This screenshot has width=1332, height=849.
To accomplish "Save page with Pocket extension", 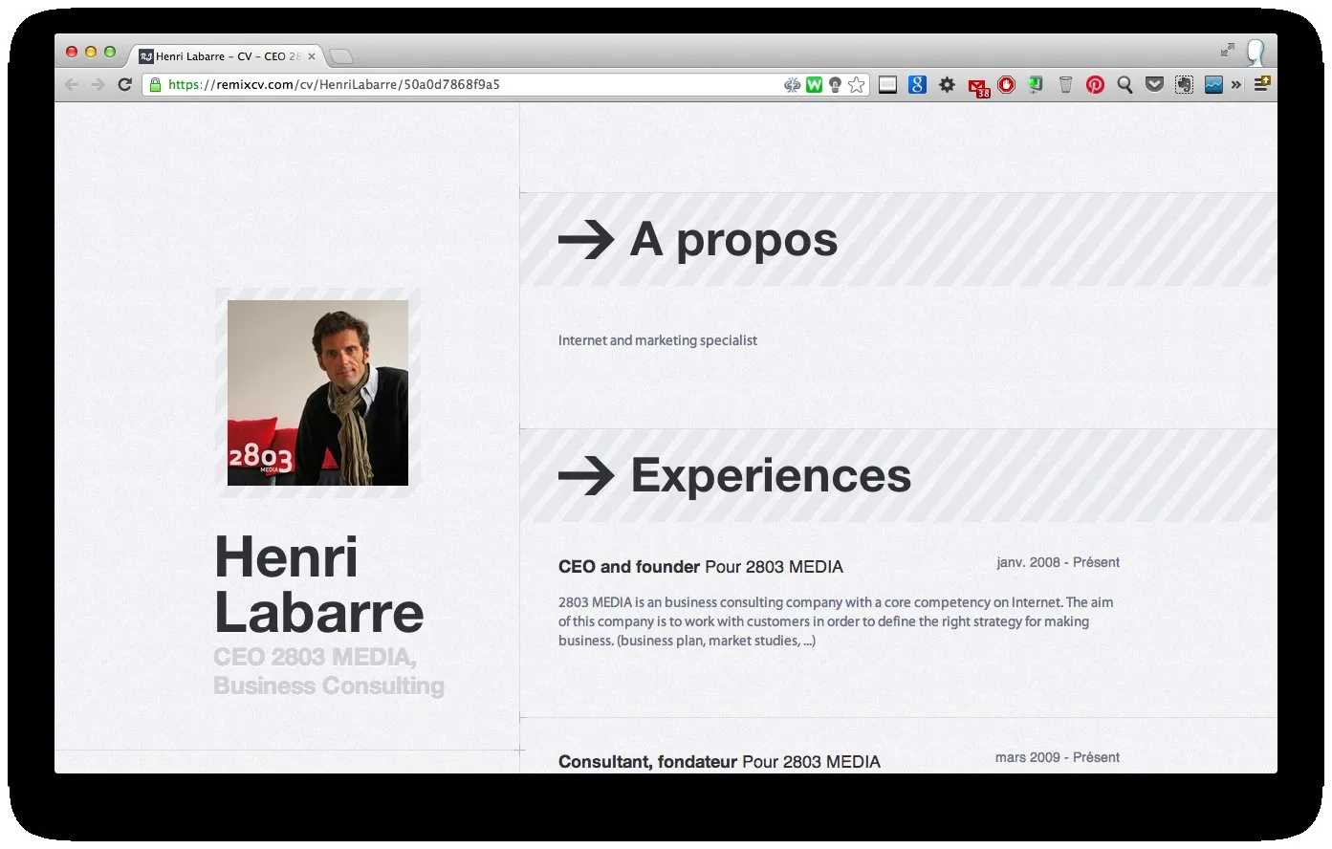I will point(1155,85).
